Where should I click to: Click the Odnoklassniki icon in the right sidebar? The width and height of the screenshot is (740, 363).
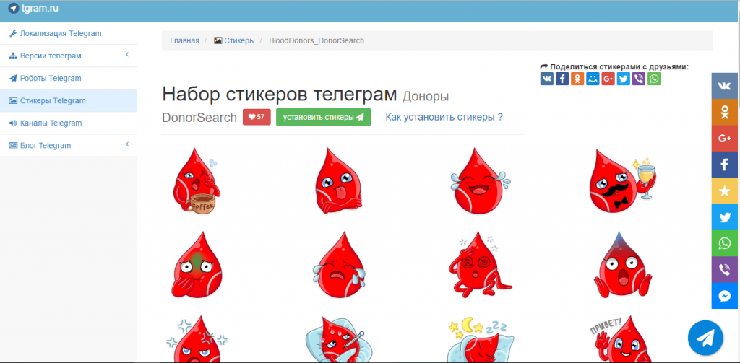(x=725, y=112)
